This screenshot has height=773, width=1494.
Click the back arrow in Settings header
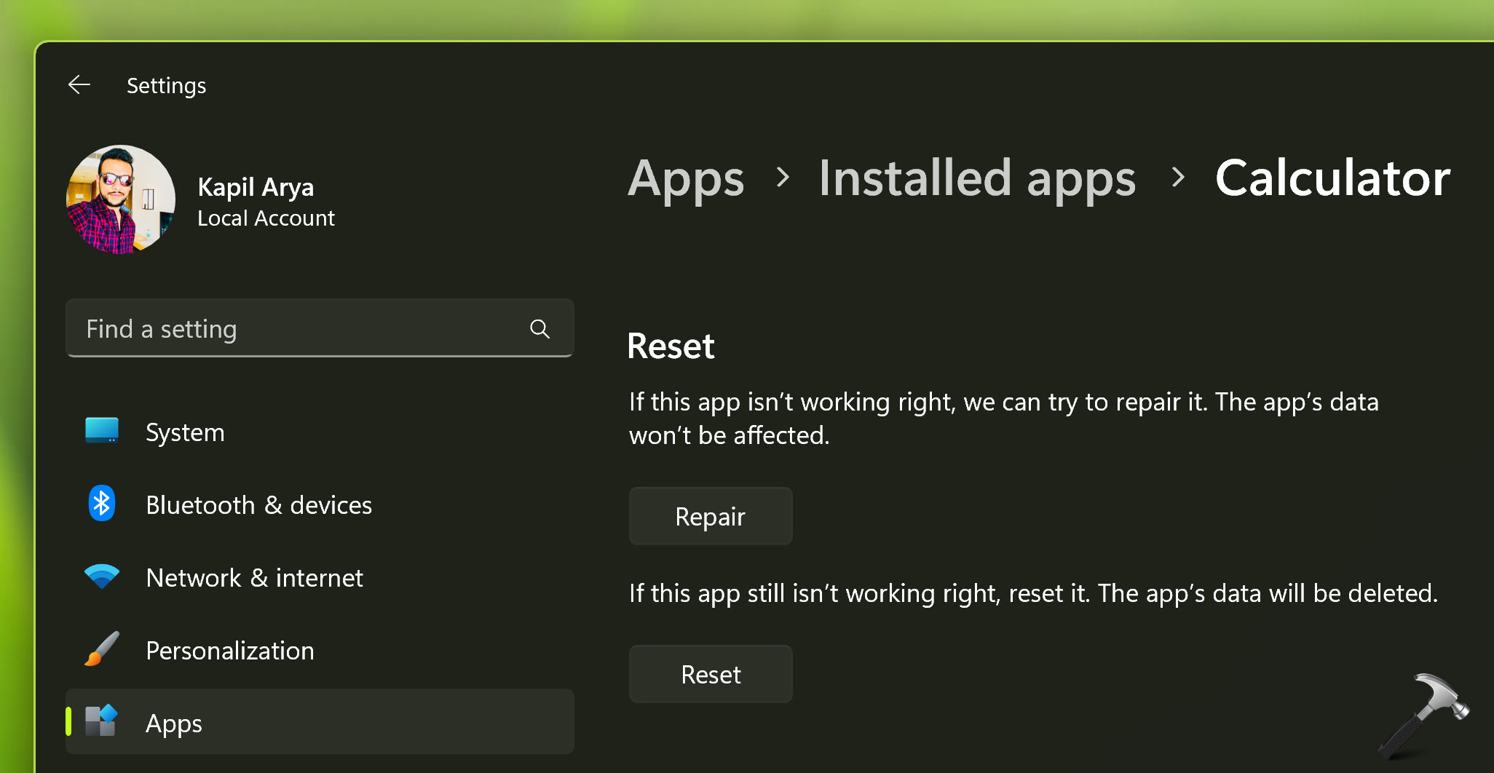pos(79,85)
